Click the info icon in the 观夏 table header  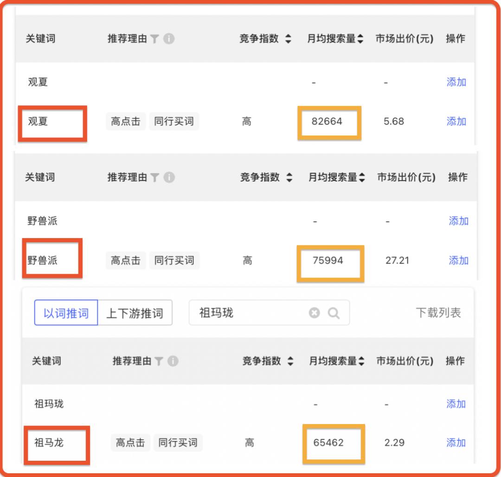pos(169,39)
